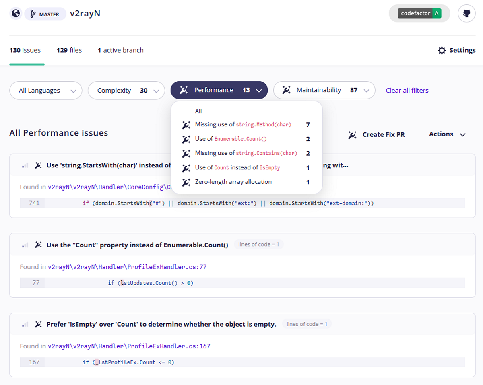Open the Use "Count" property issue title
This screenshot has width=483, height=385.
137,245
